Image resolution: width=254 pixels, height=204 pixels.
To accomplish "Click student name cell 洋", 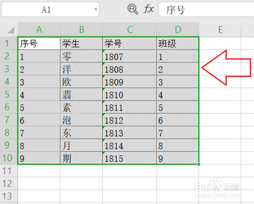I will coord(81,69).
